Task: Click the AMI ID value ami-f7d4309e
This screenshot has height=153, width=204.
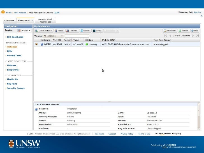Action: [74, 113]
